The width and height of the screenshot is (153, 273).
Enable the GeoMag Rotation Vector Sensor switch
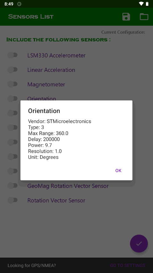(12, 186)
